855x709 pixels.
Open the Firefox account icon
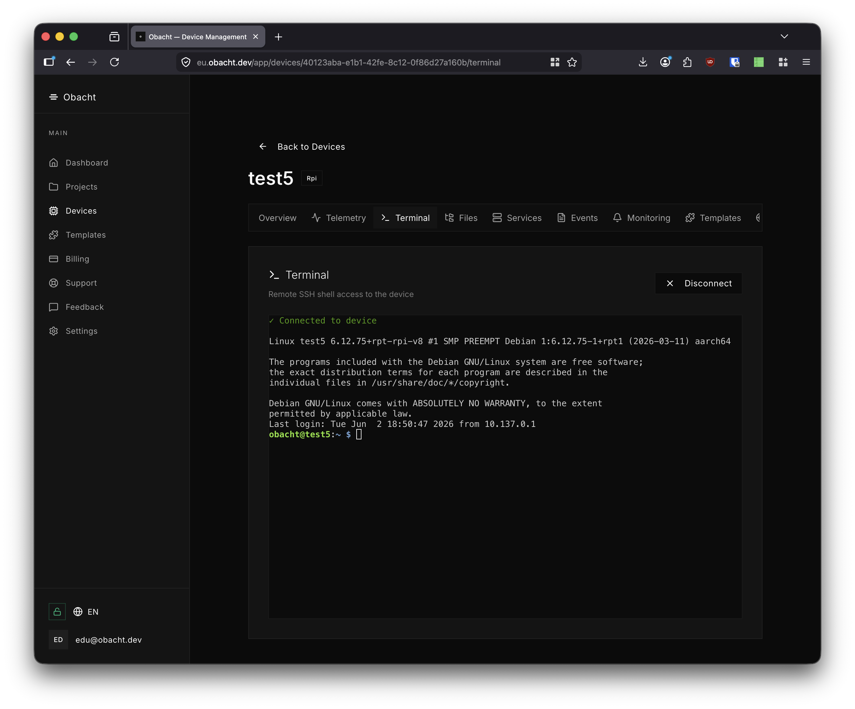[665, 62]
